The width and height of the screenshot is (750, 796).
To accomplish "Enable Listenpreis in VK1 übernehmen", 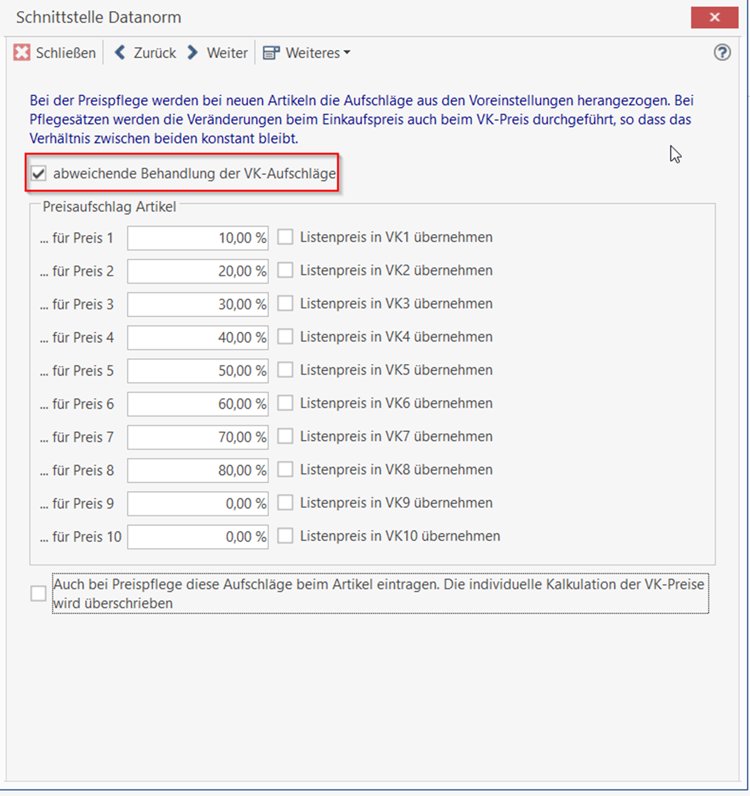I will 285,237.
